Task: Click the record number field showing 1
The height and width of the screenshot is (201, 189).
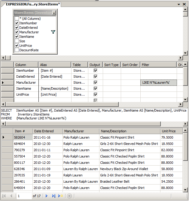Action: coord(24,196)
